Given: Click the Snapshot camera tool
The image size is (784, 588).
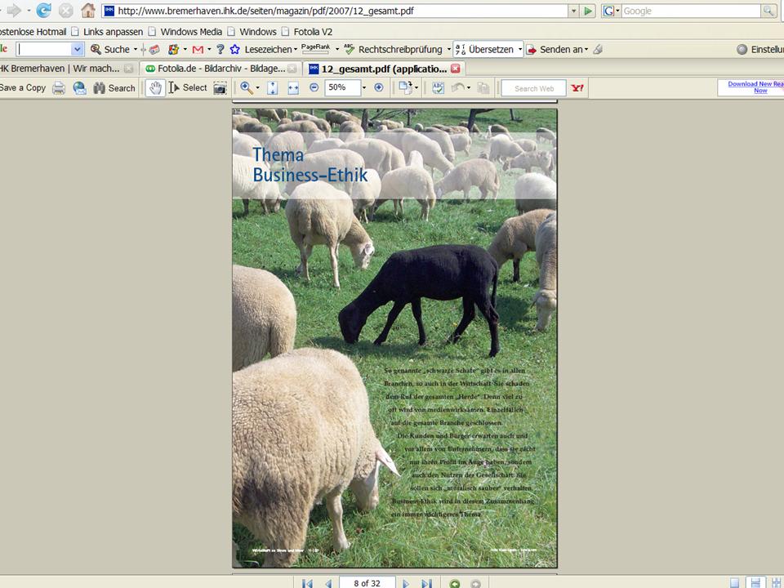Looking at the screenshot, I should 220,87.
